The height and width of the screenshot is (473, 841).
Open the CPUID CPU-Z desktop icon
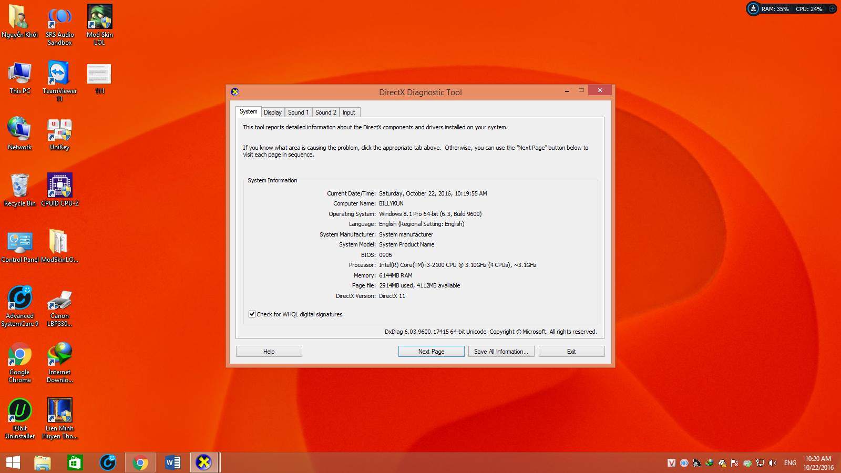tap(59, 186)
